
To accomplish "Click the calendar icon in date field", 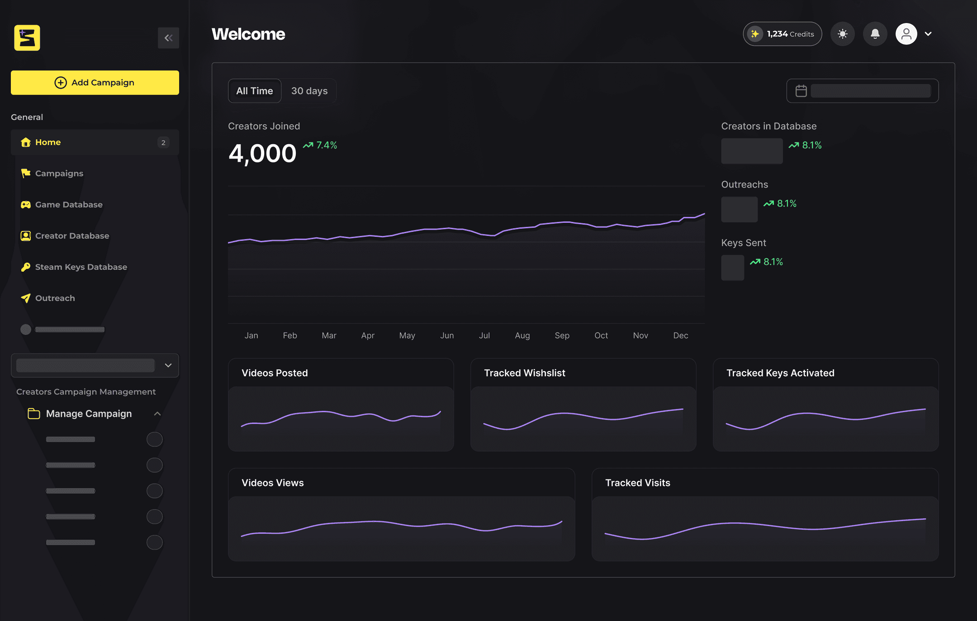I will pos(801,91).
